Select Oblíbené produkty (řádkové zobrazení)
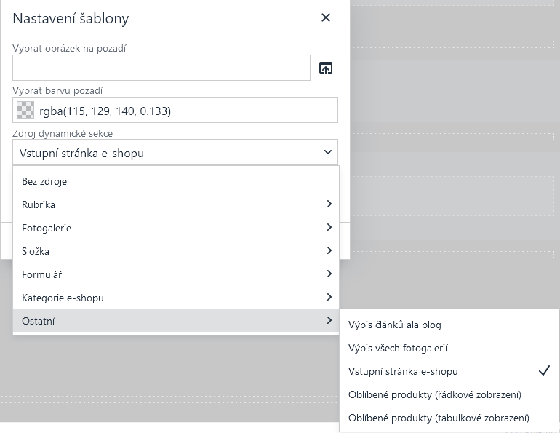 pyautogui.click(x=435, y=394)
